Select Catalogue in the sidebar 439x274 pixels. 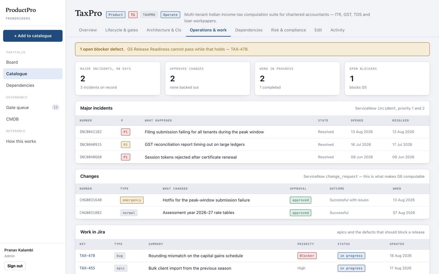point(33,74)
